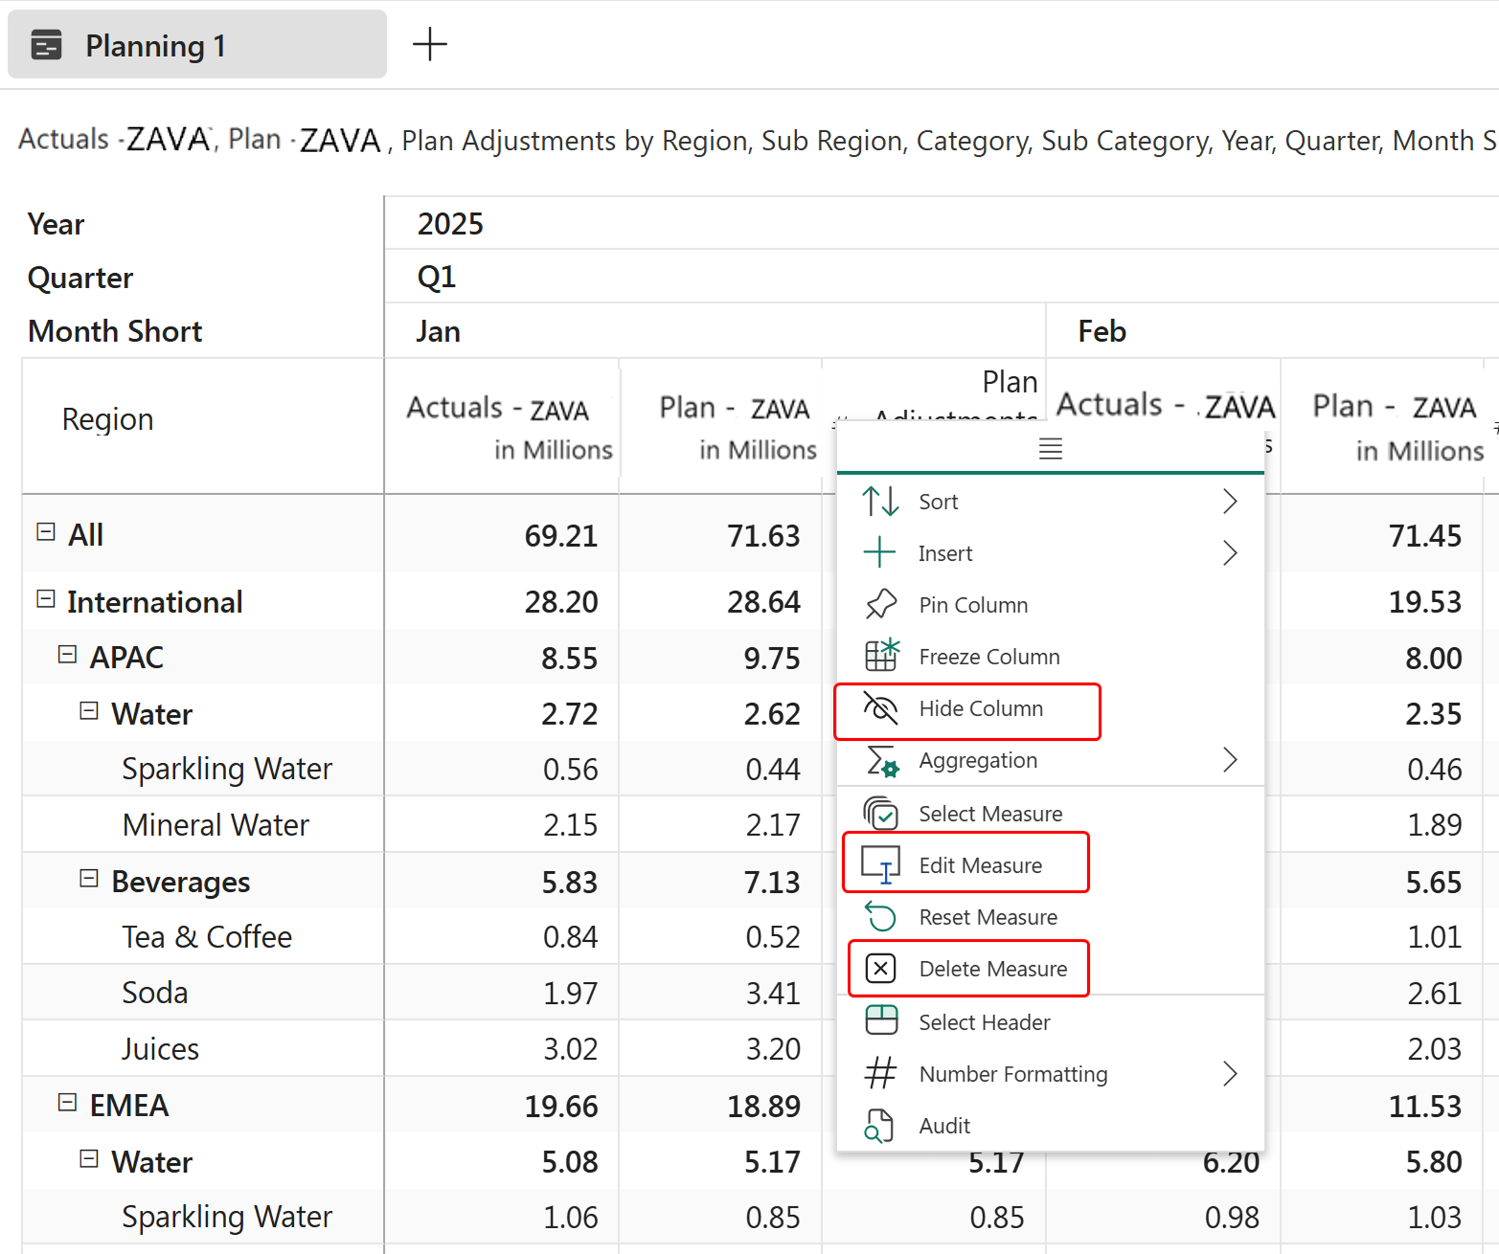Open the Aggregation submenu chevron
The height and width of the screenshot is (1254, 1499).
[1229, 760]
